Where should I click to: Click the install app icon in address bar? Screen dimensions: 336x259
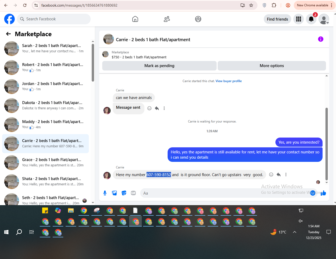coord(243,5)
